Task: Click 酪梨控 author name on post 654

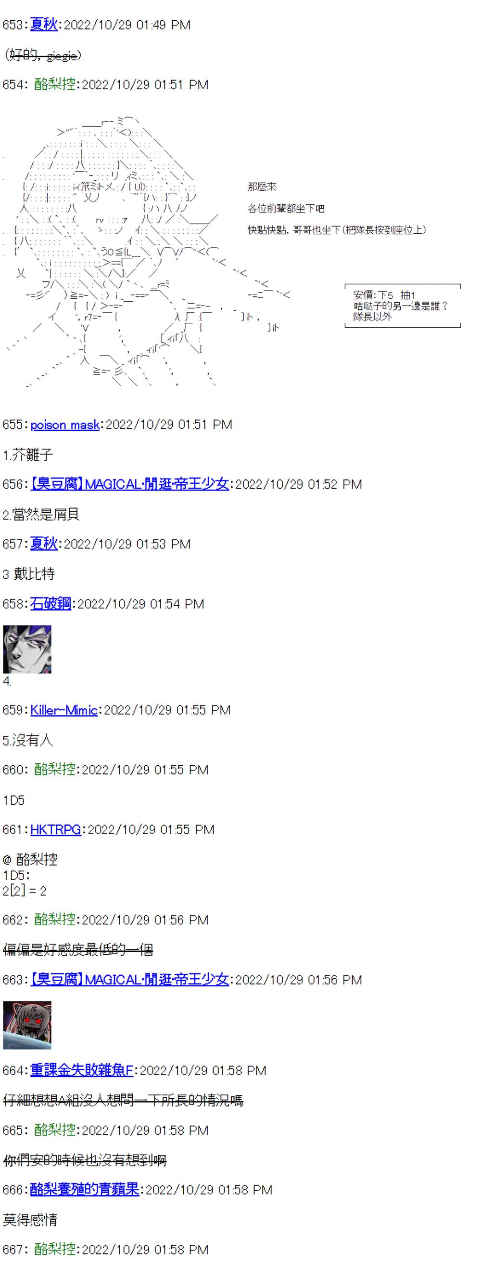Action: click(x=55, y=84)
